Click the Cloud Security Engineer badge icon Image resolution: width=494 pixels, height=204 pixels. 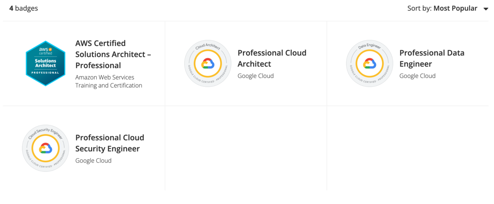pyautogui.click(x=45, y=148)
